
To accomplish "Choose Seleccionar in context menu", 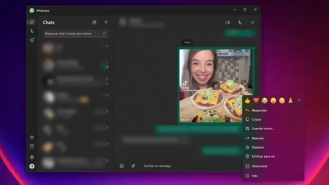I will 273,166.
